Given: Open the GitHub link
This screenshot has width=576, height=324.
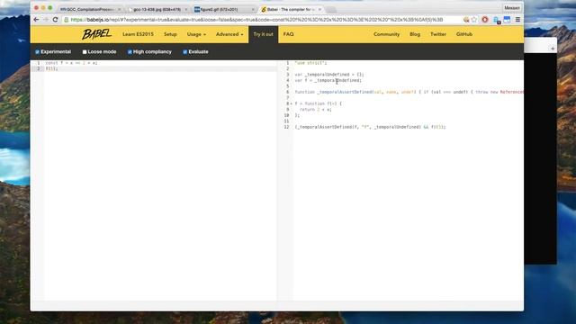Looking at the screenshot, I should [464, 34].
